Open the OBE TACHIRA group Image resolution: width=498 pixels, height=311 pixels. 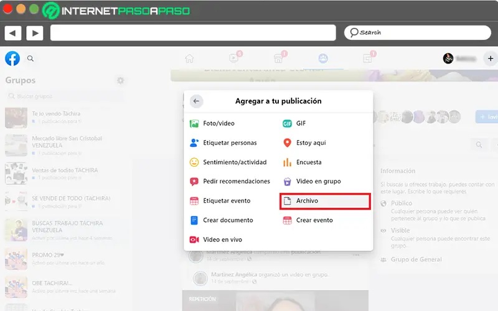[x=65, y=287]
